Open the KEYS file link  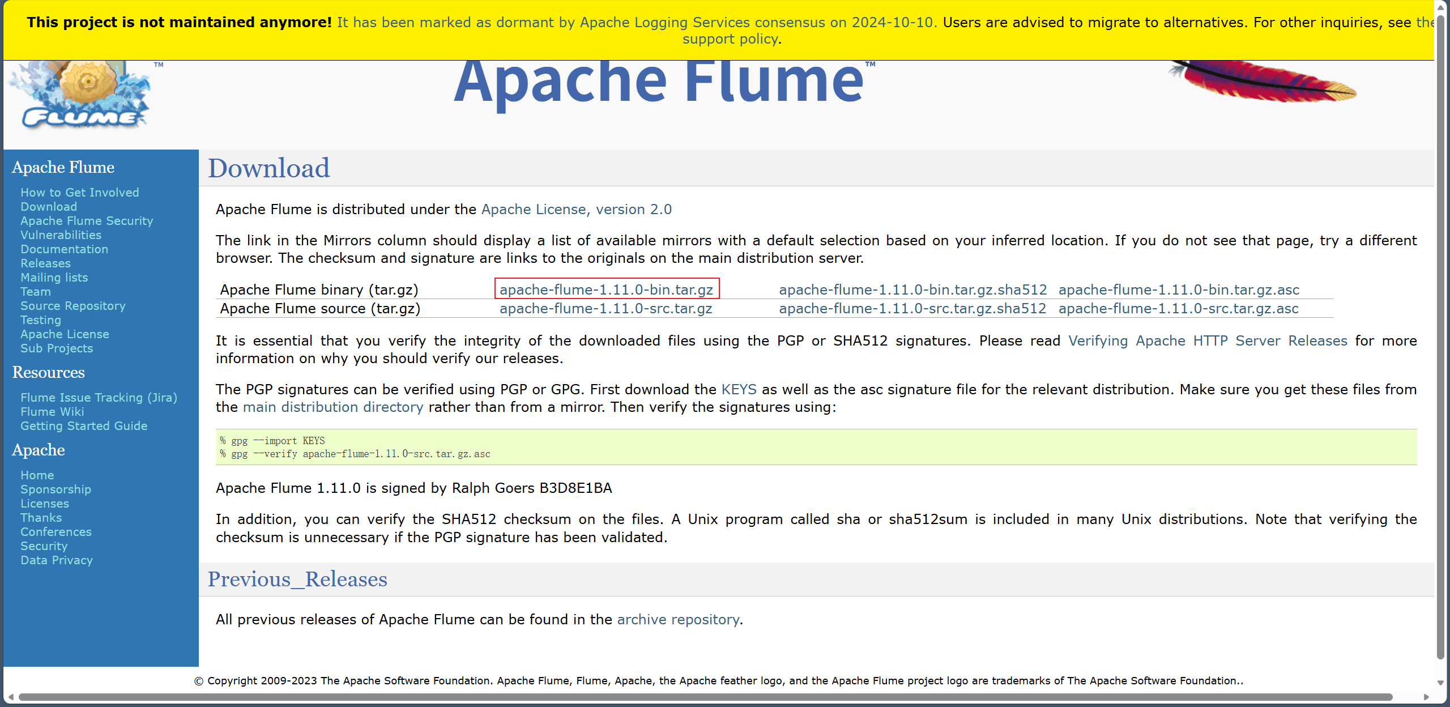pos(739,389)
